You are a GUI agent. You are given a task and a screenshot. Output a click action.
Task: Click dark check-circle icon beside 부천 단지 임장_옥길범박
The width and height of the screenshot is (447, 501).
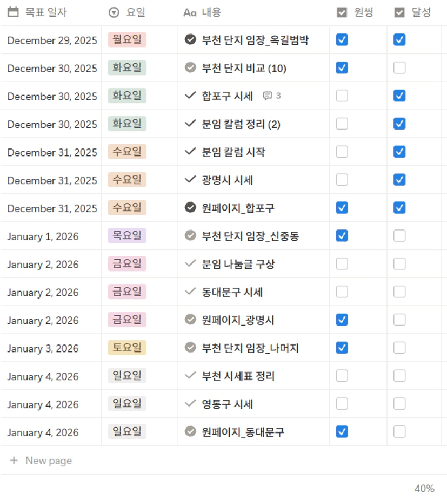[x=190, y=39]
